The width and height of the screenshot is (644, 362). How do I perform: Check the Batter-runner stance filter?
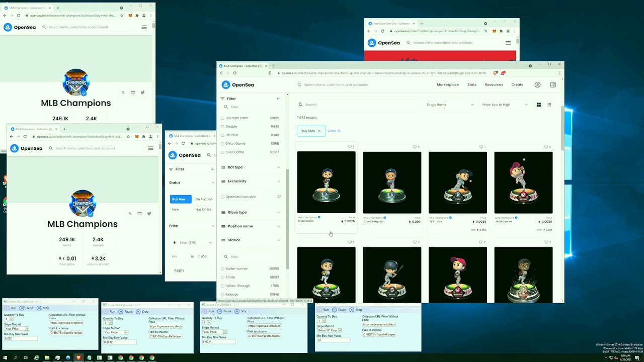pyautogui.click(x=222, y=269)
